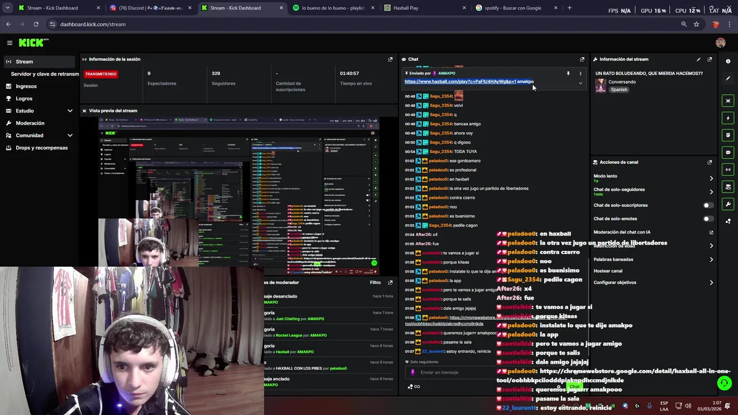
Task: Open Servidor y clave de retransmisión
Action: tap(44, 74)
